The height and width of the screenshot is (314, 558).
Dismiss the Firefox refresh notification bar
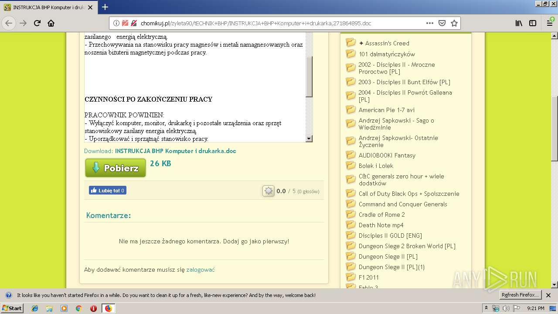(548, 295)
